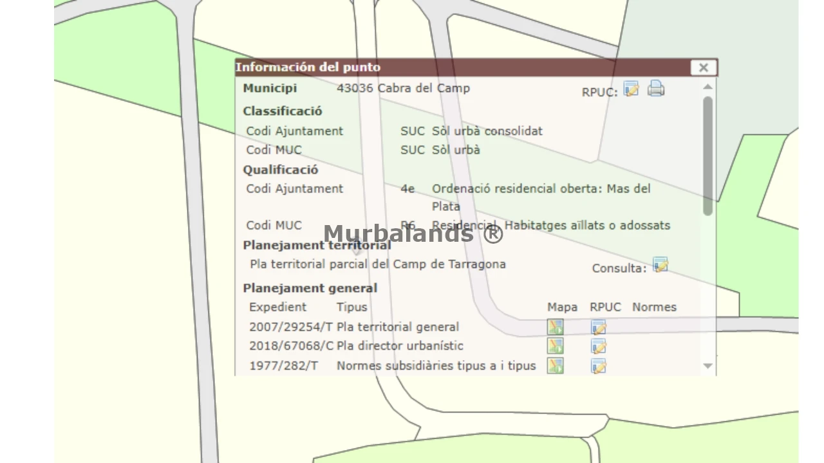Image resolution: width=824 pixels, height=463 pixels.
Task: Open the Mapa icon for expedient 1977/282/T
Action: [x=555, y=366]
